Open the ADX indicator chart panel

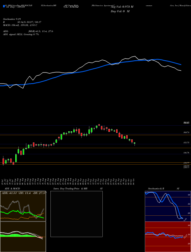pos(23,206)
